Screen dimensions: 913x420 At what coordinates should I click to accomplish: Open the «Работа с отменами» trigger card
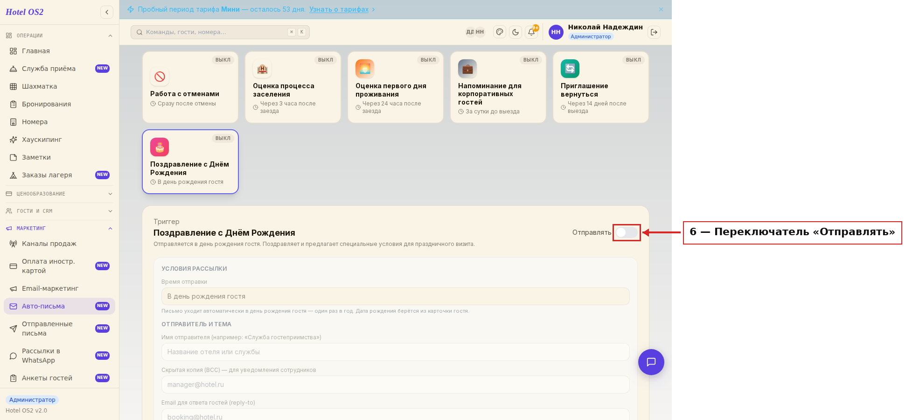pyautogui.click(x=190, y=87)
